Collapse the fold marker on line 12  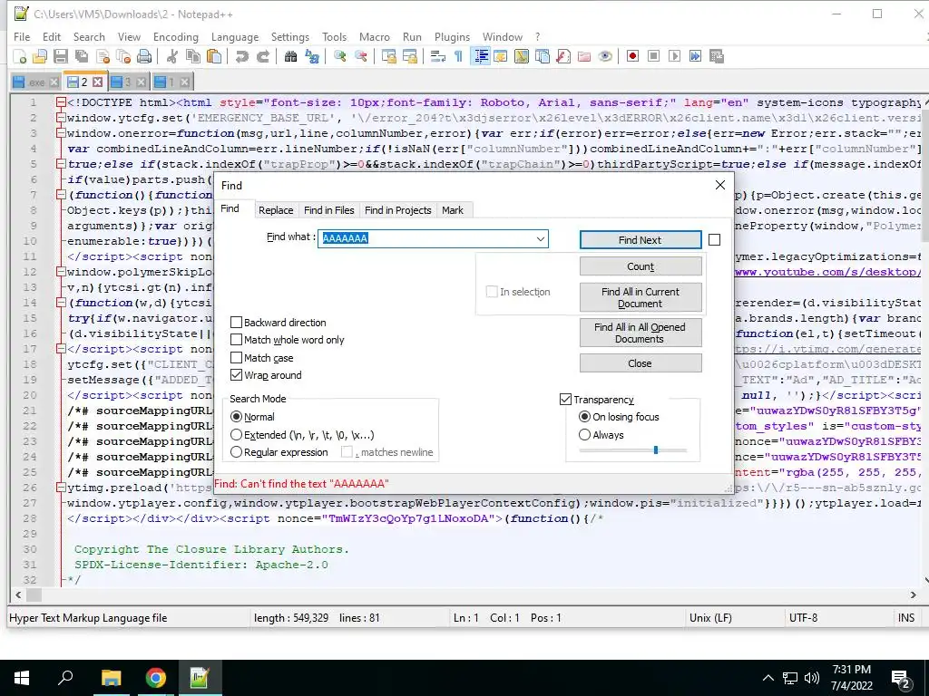coord(61,272)
